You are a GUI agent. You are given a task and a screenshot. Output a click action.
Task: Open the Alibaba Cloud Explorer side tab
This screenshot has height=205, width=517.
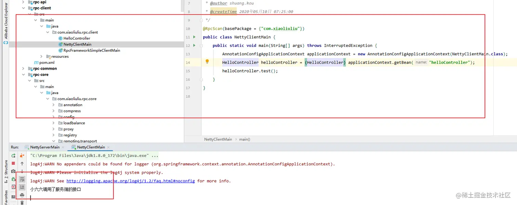point(6,20)
